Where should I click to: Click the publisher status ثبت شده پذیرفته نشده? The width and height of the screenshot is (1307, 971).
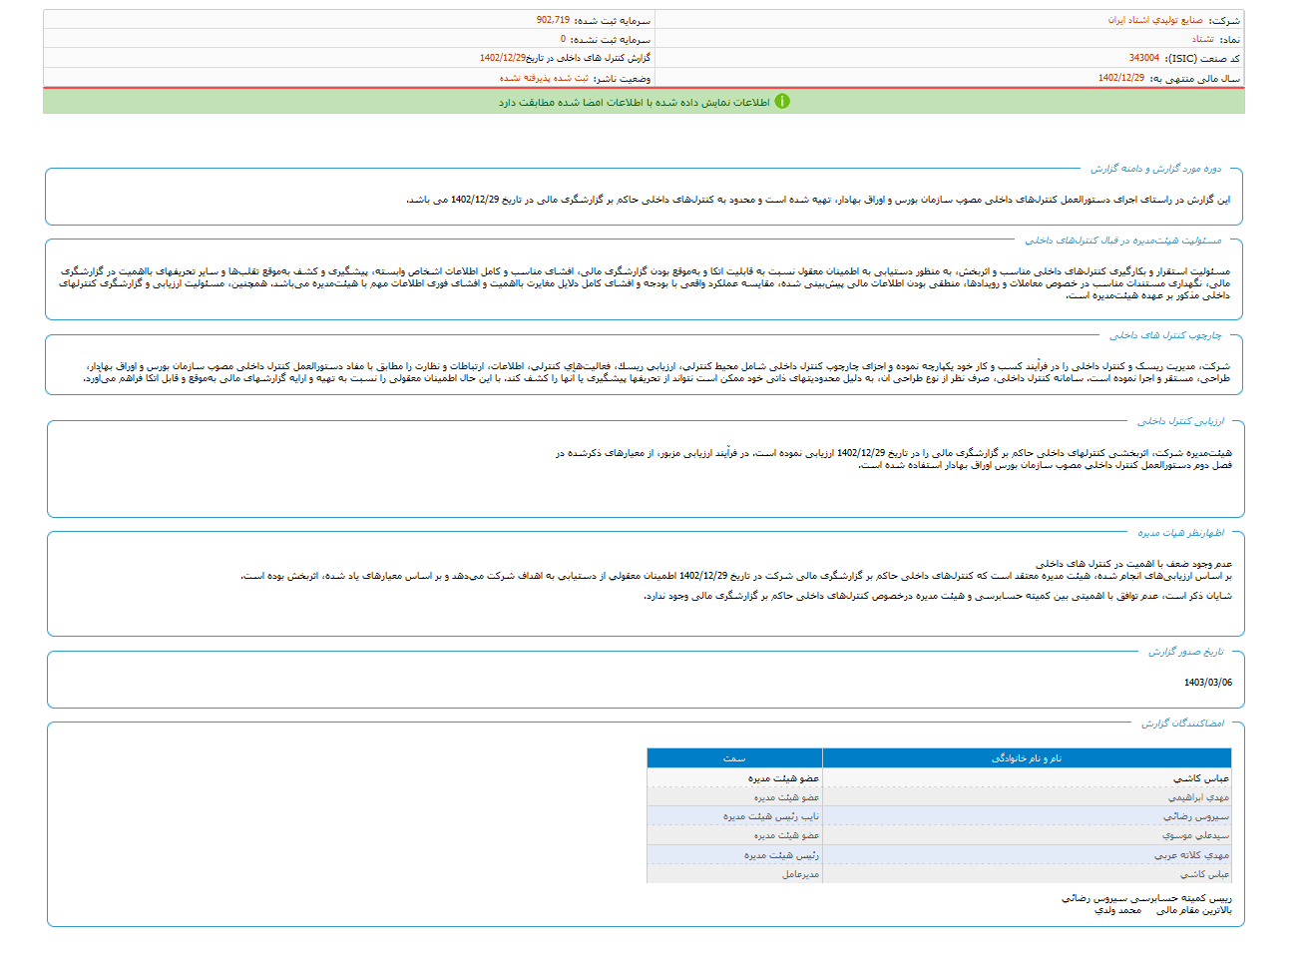pyautogui.click(x=544, y=78)
